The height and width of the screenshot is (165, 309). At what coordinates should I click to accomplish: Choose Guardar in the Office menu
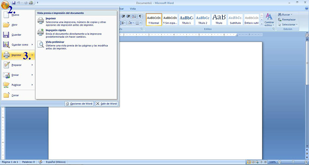click(x=18, y=35)
